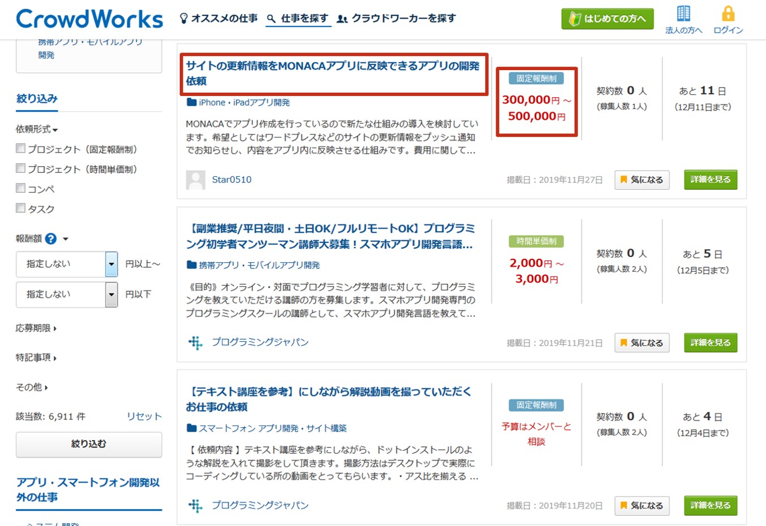
Task: Check the タスク checkbox
Action: click(x=21, y=208)
